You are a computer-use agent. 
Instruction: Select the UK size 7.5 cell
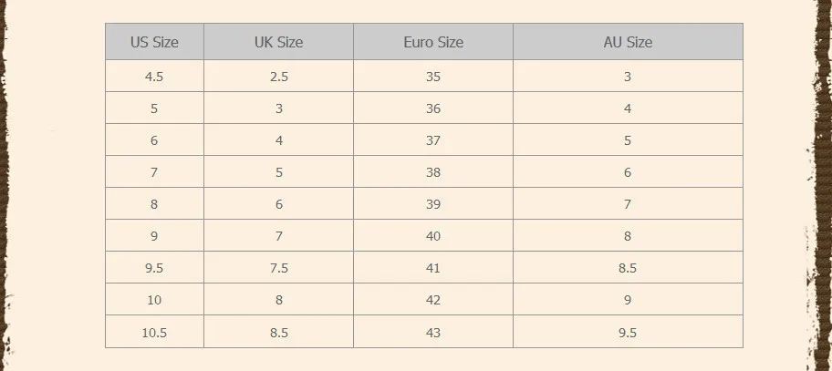click(x=278, y=268)
